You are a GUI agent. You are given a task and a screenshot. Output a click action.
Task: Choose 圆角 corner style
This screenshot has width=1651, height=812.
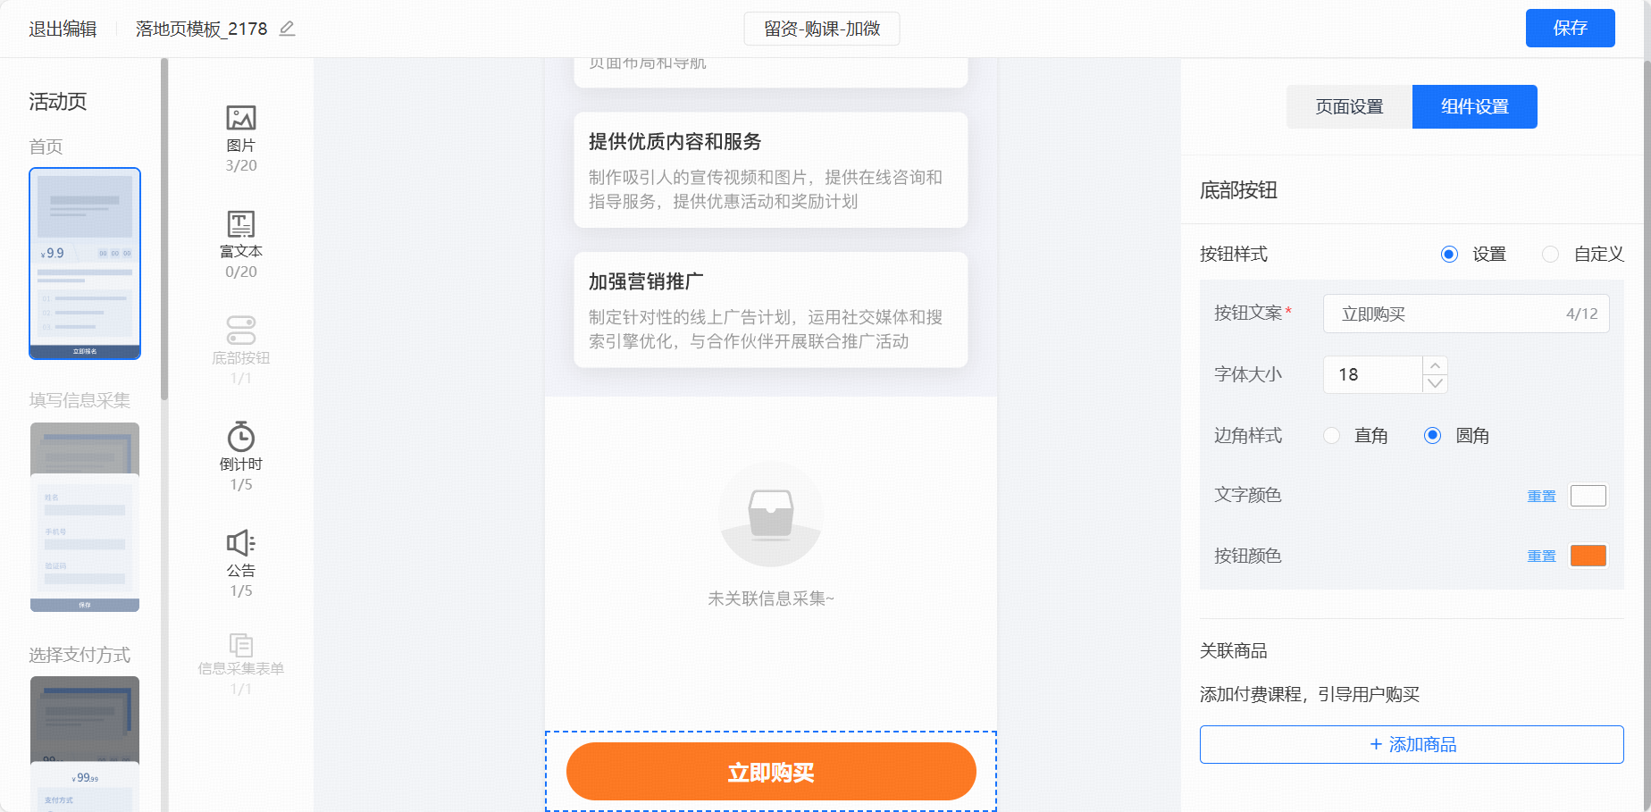[x=1432, y=436]
